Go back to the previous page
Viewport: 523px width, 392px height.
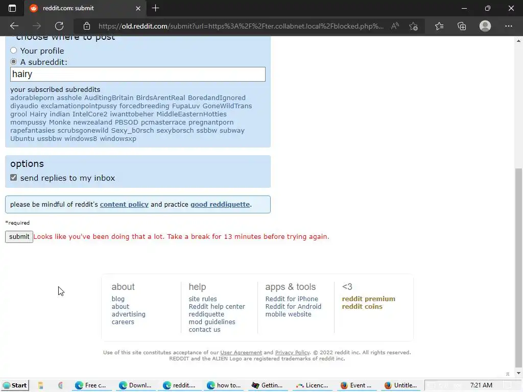tap(14, 26)
